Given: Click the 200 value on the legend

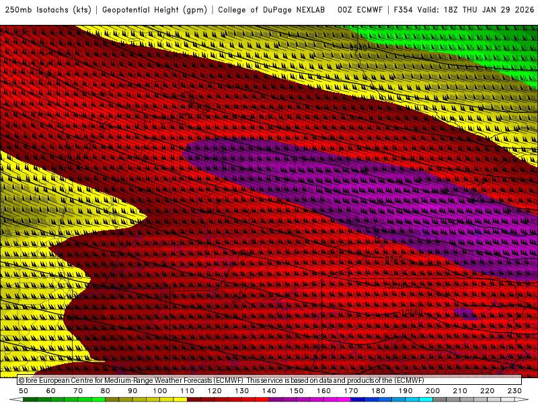Looking at the screenshot, I should click(x=432, y=391).
